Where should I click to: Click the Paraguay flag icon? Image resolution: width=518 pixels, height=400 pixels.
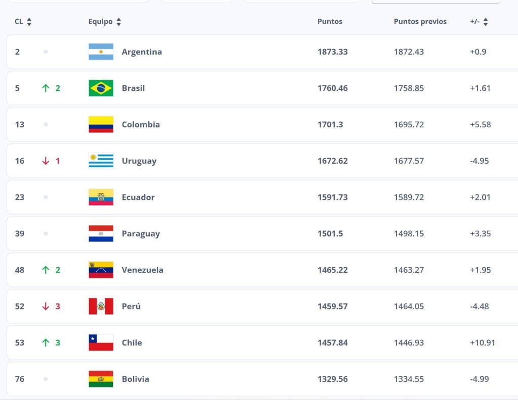tap(101, 233)
